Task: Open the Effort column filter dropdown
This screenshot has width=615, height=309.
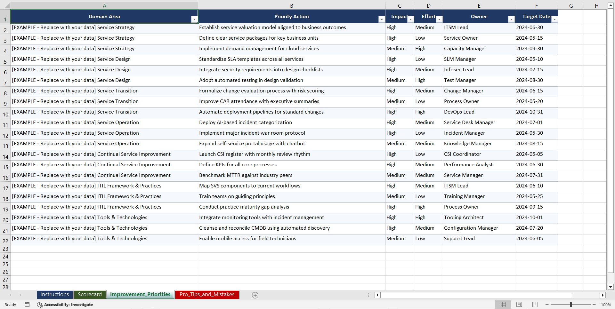Action: click(x=440, y=20)
